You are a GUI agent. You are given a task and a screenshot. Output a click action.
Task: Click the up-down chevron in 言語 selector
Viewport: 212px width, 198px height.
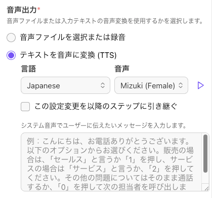[x=103, y=85]
